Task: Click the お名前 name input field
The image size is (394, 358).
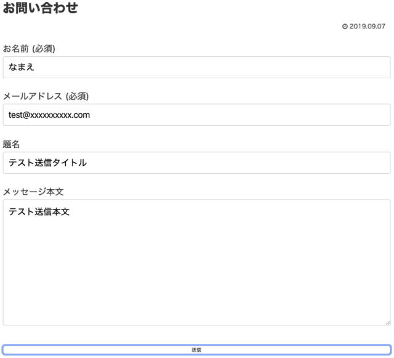Action: tap(196, 67)
